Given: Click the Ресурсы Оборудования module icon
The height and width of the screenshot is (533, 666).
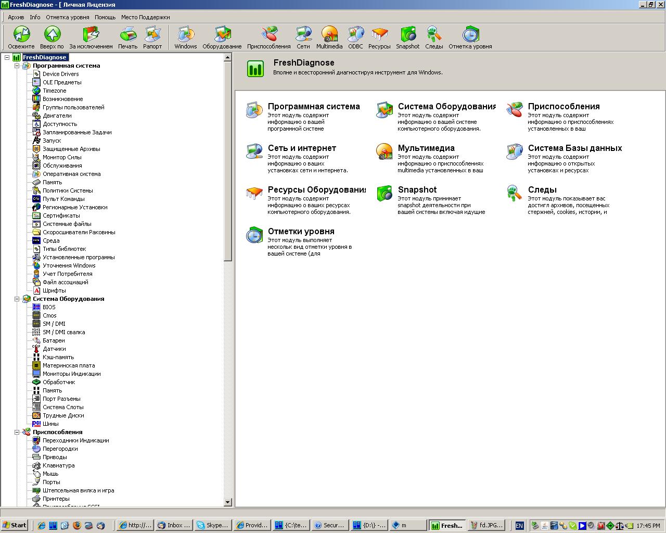Looking at the screenshot, I should click(x=254, y=193).
